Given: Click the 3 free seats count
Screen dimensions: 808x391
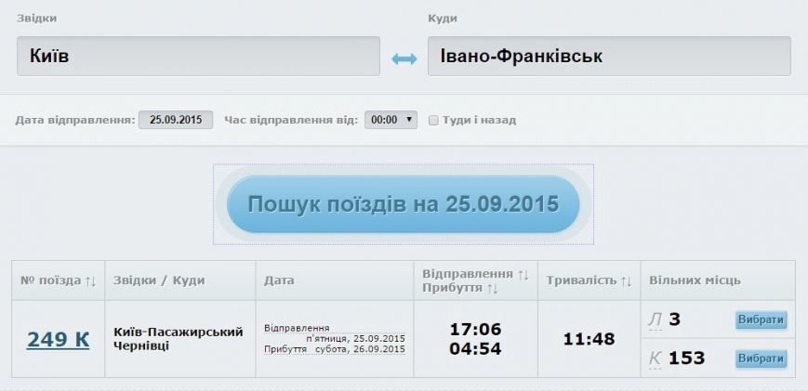Looking at the screenshot, I should [674, 319].
